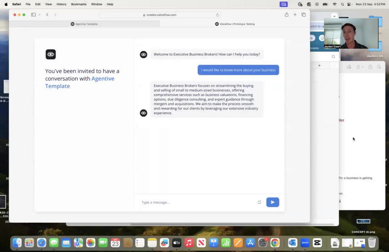Viewport: 389px width, 252px height.
Task: Click the horizontal scrollbar of the background window
Action: pos(232,224)
